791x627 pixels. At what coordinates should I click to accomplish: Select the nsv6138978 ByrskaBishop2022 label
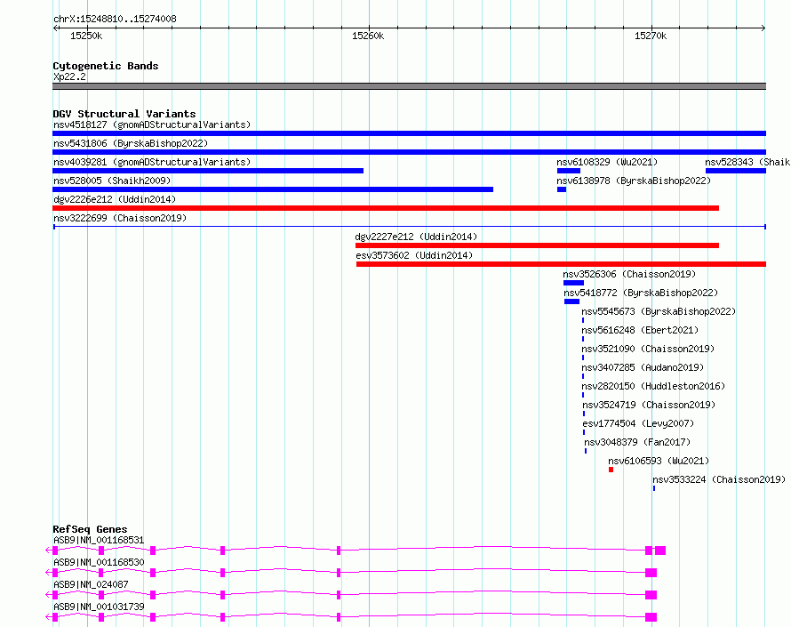[x=634, y=181]
